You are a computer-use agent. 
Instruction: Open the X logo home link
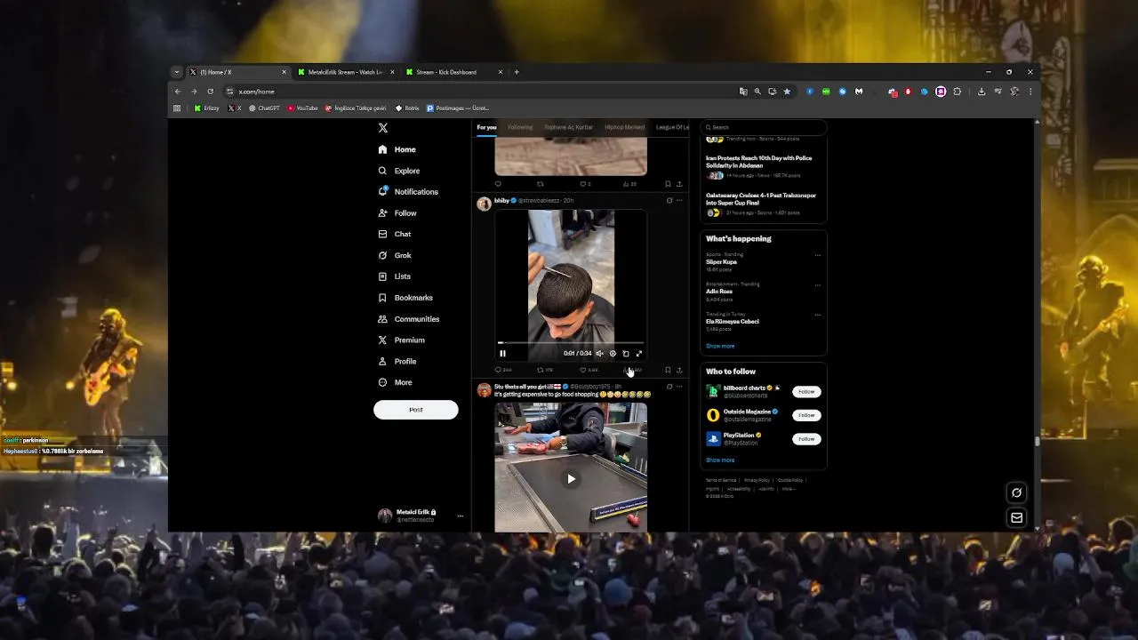pos(383,128)
